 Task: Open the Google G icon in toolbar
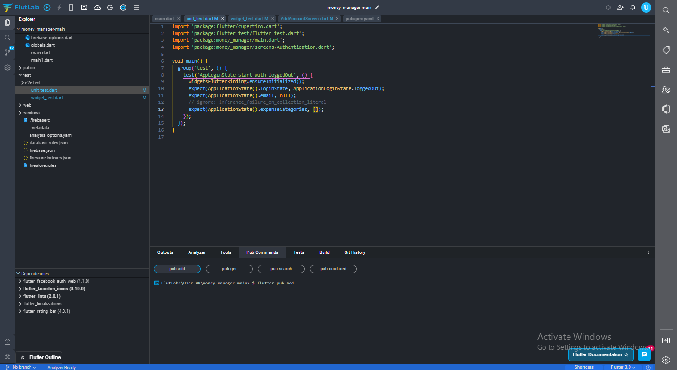(110, 8)
